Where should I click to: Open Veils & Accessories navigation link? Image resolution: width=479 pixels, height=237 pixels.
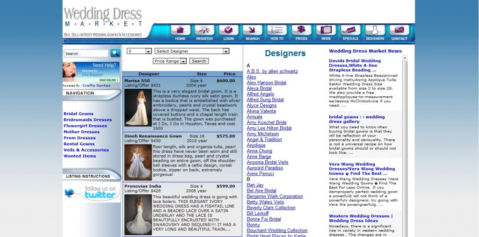pos(86,150)
